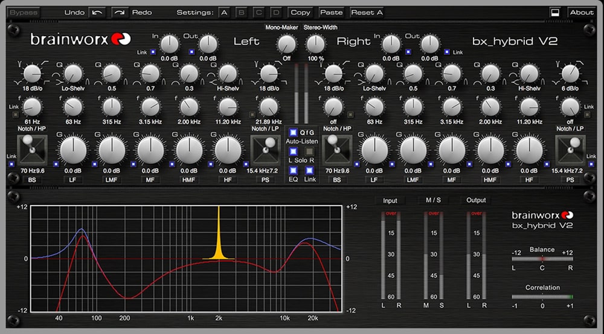Click the left Notch / HP joystick pad
Viewport: 604px width, 334px height.
[x=32, y=150]
